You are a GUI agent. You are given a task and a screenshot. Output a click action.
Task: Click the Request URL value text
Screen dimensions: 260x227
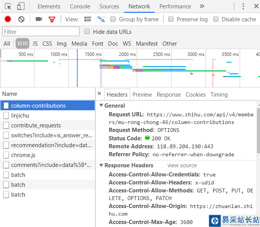click(x=181, y=118)
